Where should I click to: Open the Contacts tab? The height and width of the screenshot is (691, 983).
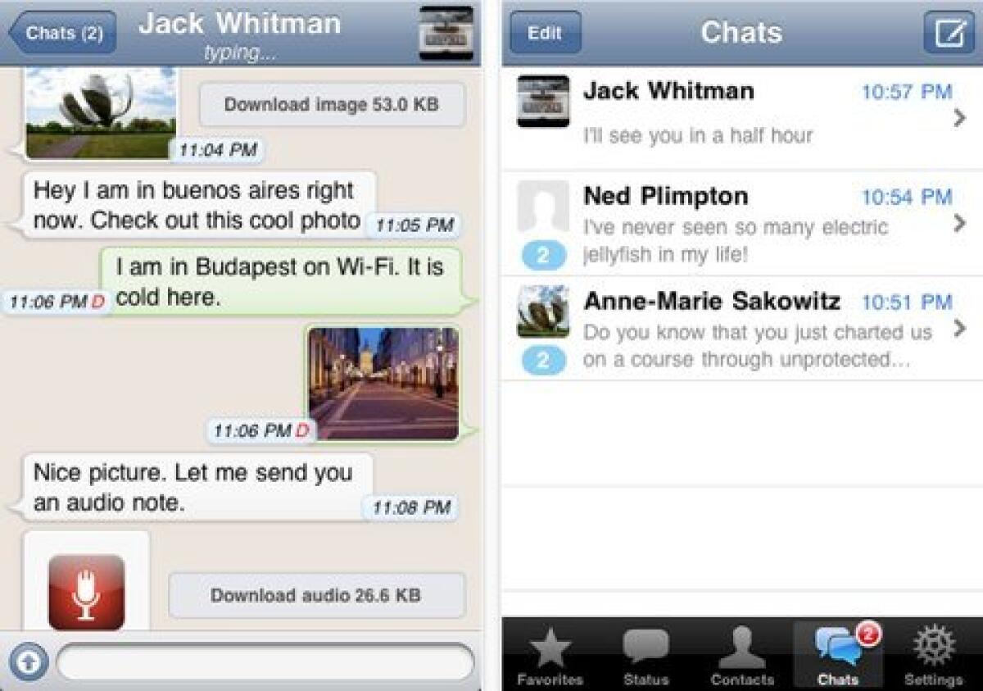pos(742,656)
